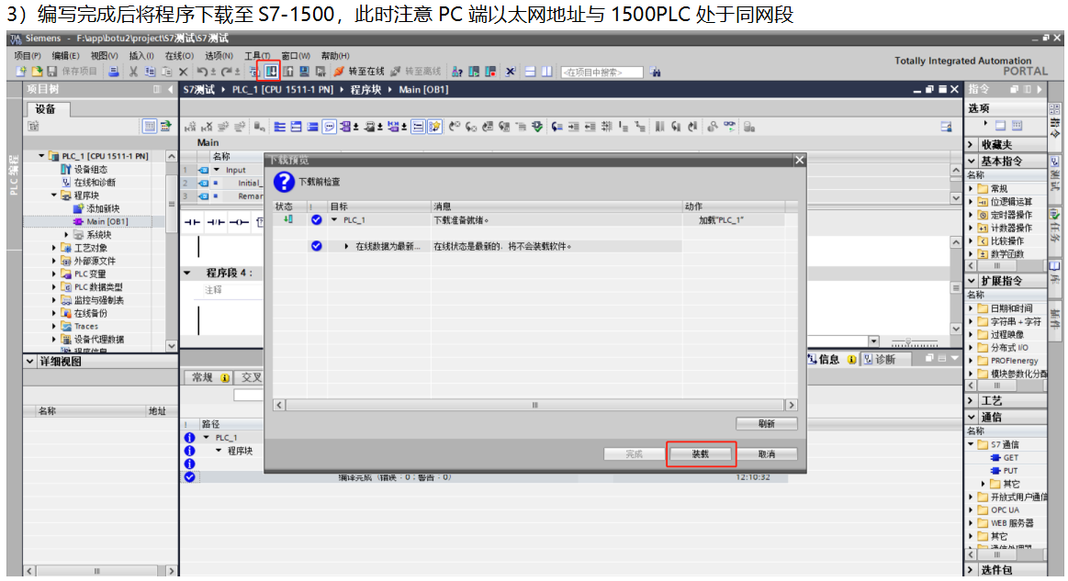The image size is (1068, 581).
Task: Expand the 系统块 folder in tree
Action: [x=67, y=235]
